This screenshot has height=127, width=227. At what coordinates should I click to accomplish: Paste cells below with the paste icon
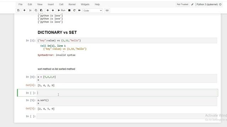pyautogui.click(x=41, y=10)
